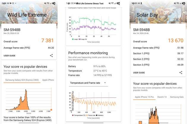The width and height of the screenshot is (187, 124).
Task: Select Xiaomi 14 tab
Action: (162, 97)
